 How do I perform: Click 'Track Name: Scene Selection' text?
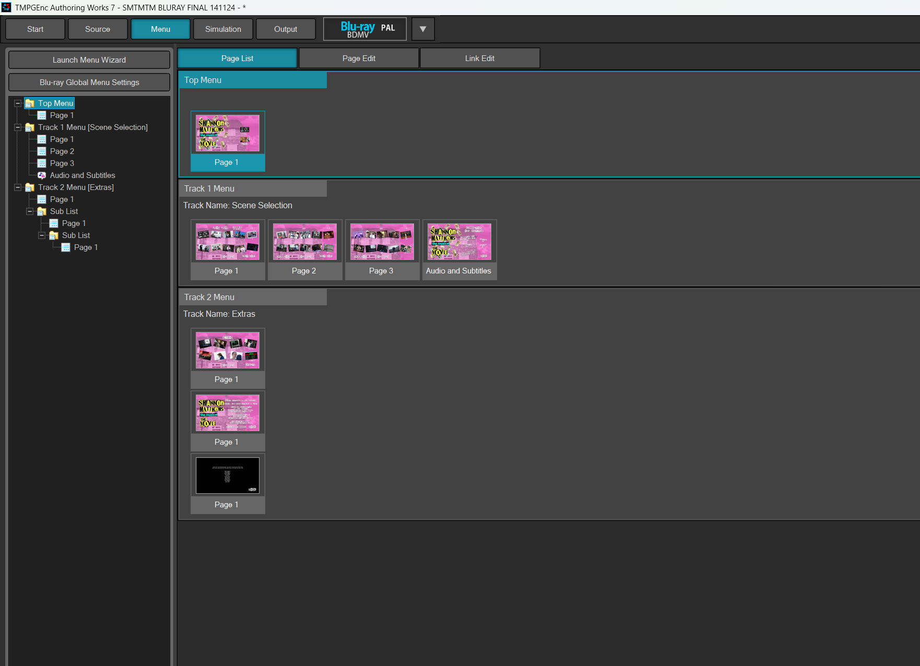pos(238,206)
